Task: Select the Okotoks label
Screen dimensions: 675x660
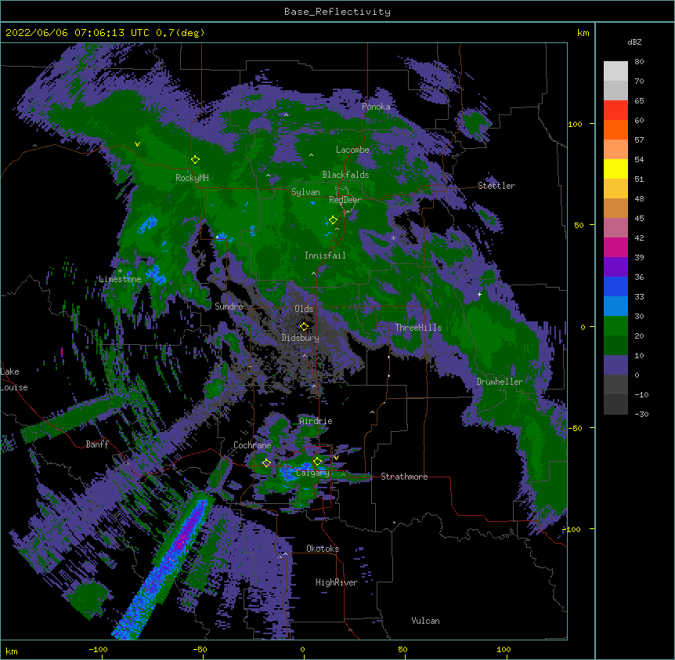Action: [x=323, y=549]
